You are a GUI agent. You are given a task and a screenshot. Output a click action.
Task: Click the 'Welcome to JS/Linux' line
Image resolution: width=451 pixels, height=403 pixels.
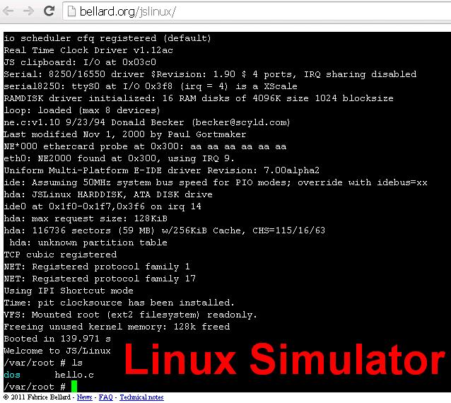[57, 351]
